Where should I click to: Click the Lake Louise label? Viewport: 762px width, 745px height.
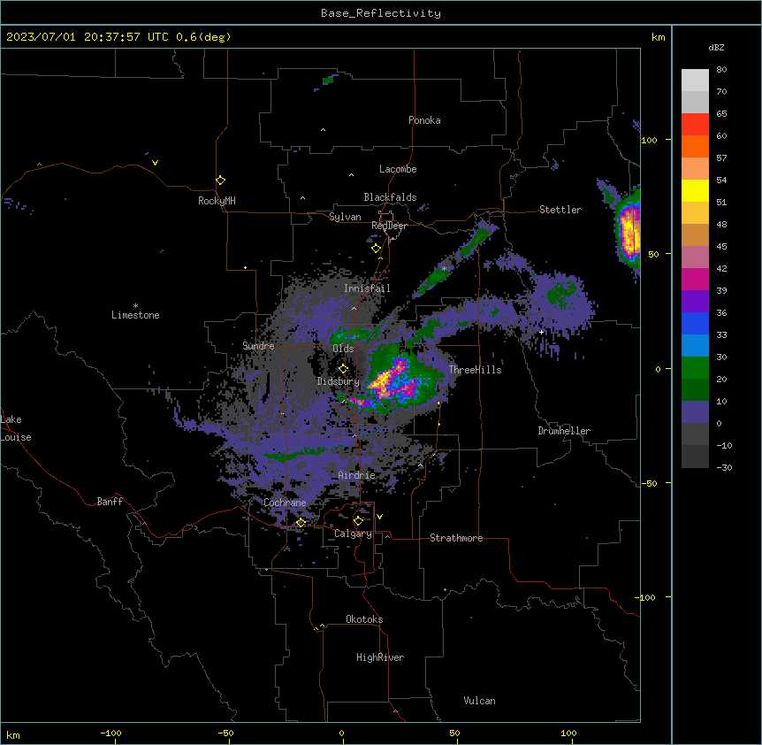pyautogui.click(x=16, y=428)
